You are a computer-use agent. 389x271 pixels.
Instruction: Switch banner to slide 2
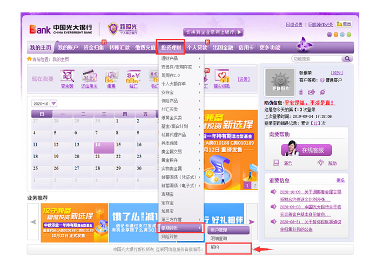pos(254,185)
